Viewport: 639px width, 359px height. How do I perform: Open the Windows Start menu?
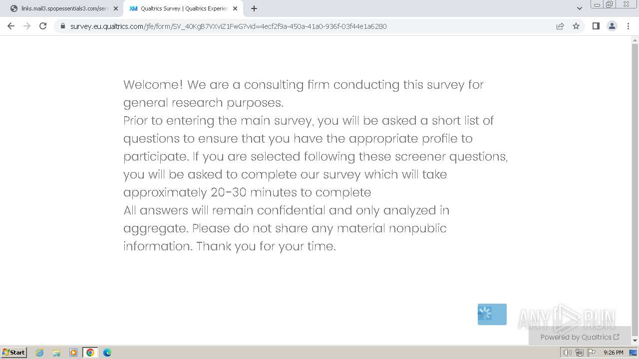coord(14,353)
